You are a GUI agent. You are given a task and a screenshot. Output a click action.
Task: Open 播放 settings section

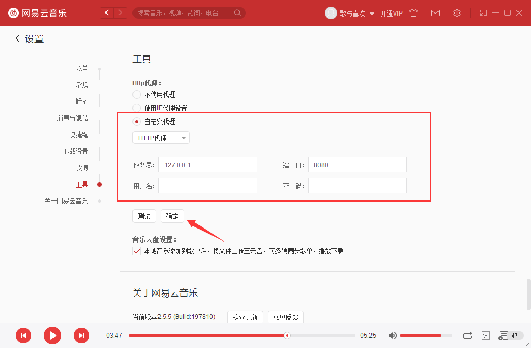pyautogui.click(x=82, y=101)
